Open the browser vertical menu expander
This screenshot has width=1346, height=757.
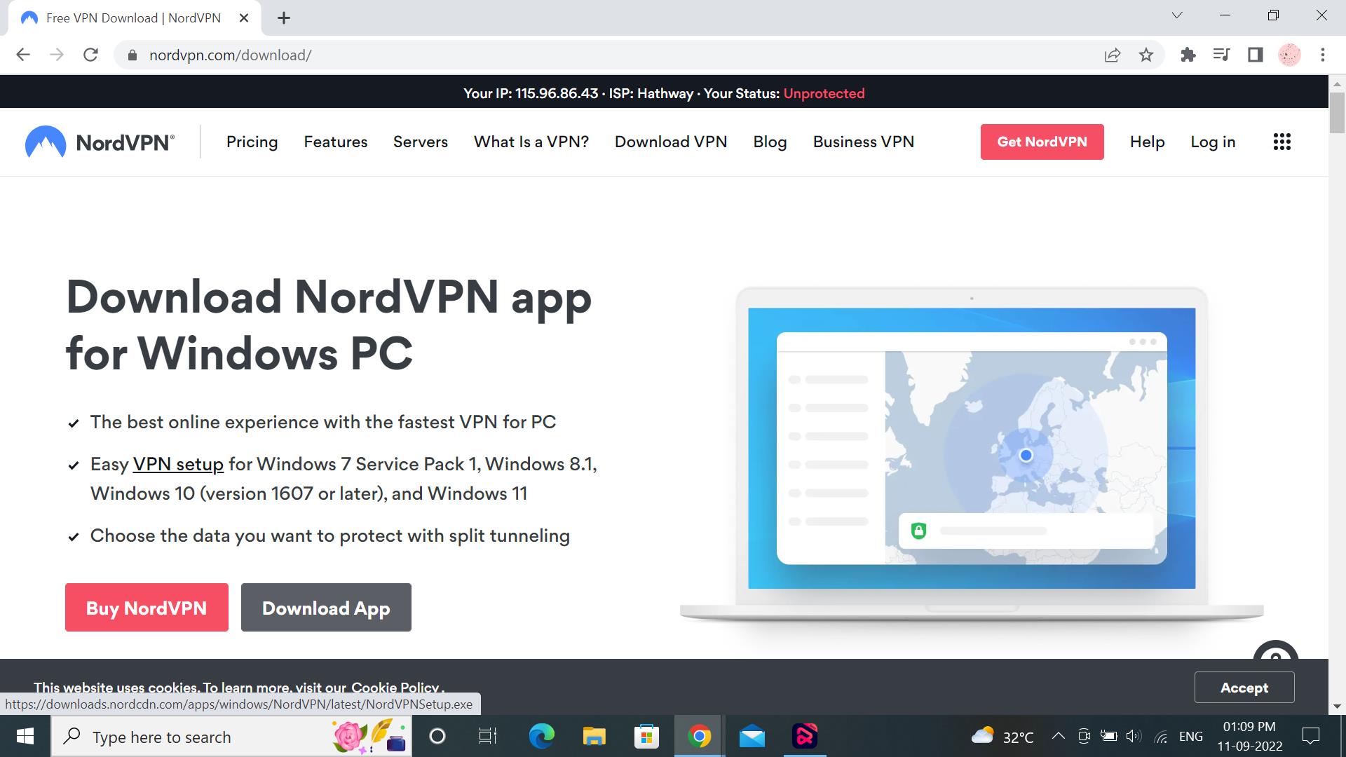point(1323,55)
